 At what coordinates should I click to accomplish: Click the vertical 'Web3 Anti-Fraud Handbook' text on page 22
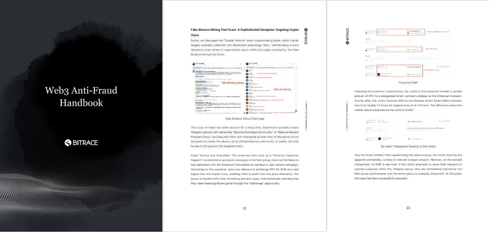tap(347, 116)
